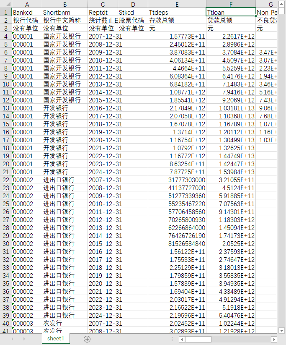Select column B header
286x345 pixels.
pyautogui.click(x=65, y=4)
